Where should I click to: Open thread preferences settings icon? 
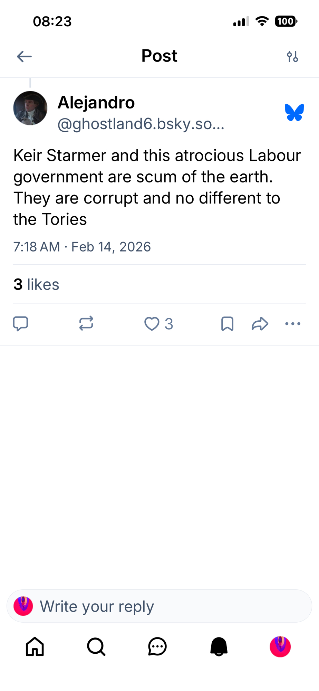292,56
